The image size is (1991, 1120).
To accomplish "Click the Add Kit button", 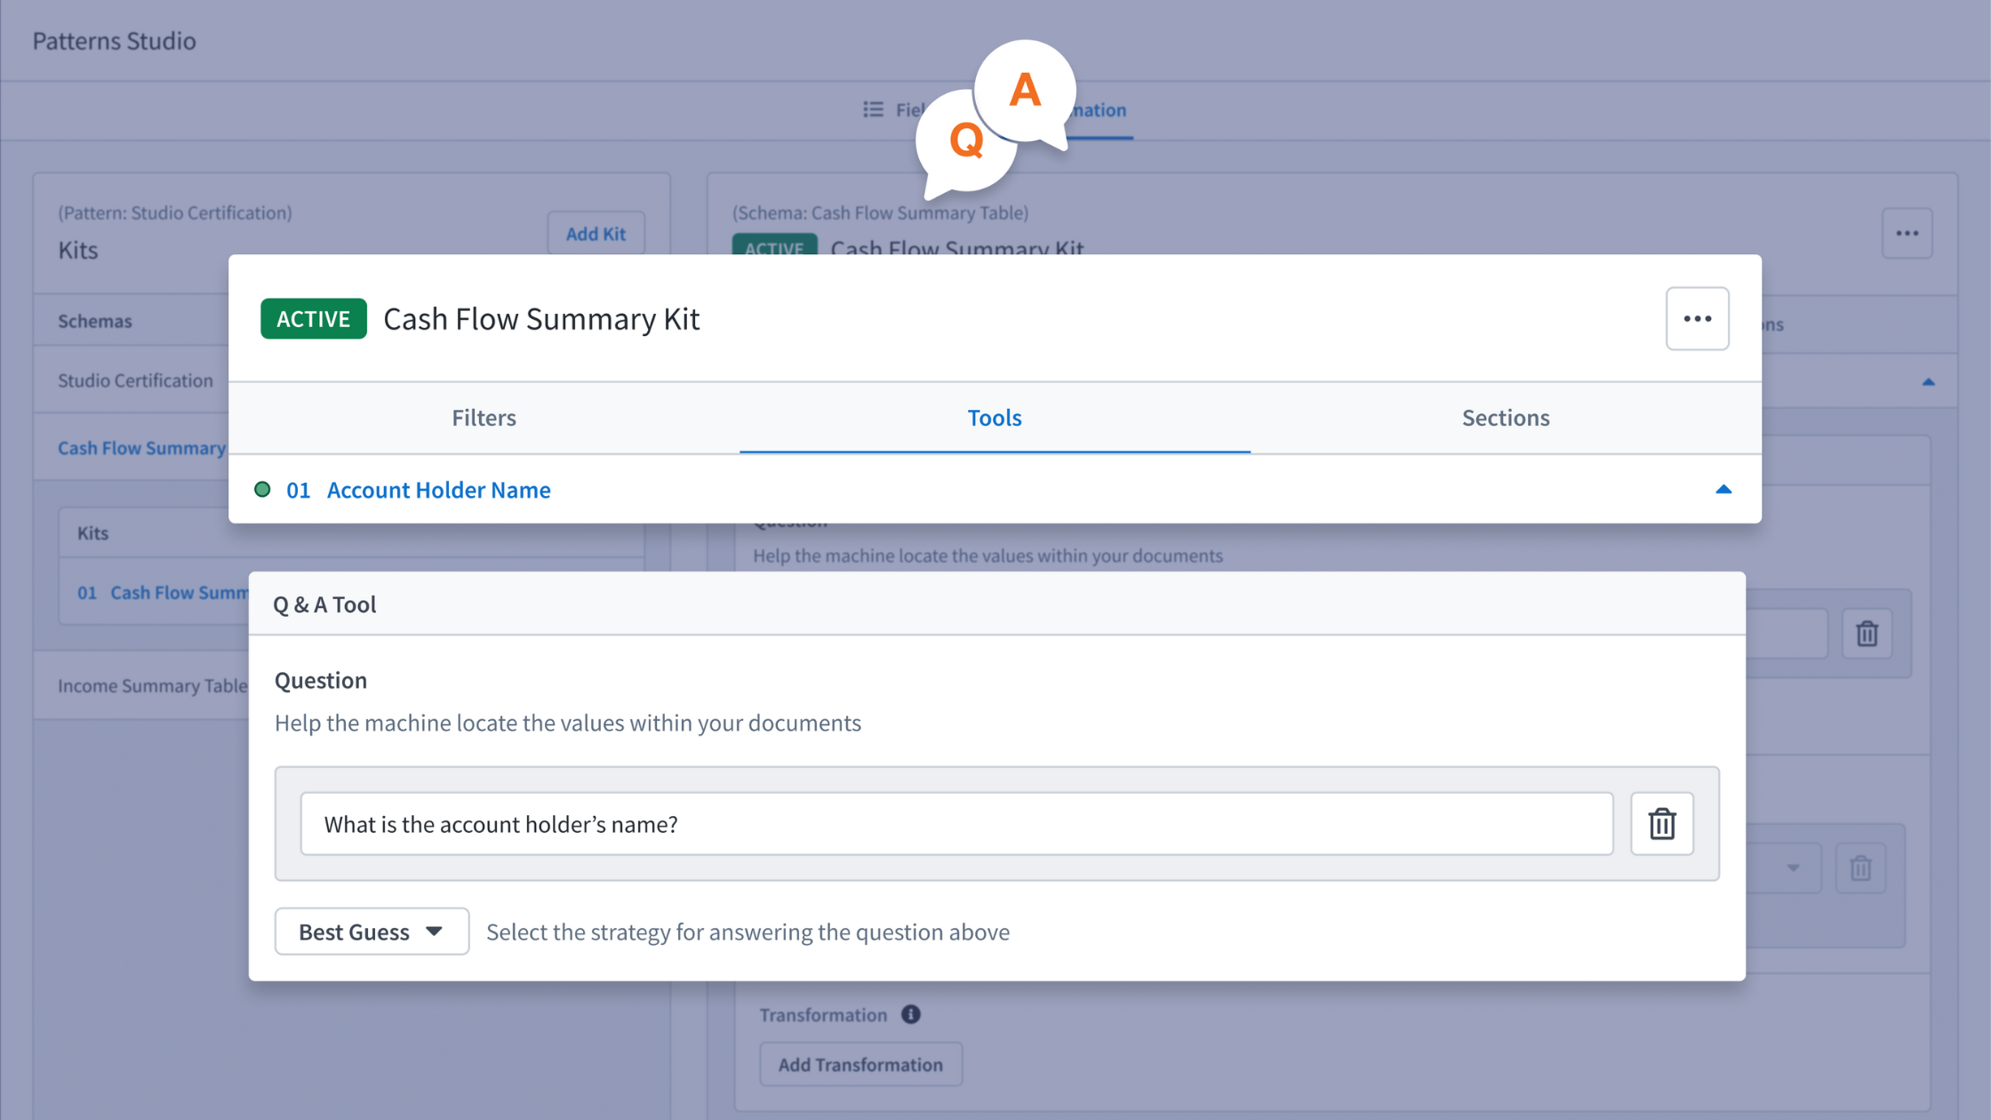I will (x=596, y=234).
